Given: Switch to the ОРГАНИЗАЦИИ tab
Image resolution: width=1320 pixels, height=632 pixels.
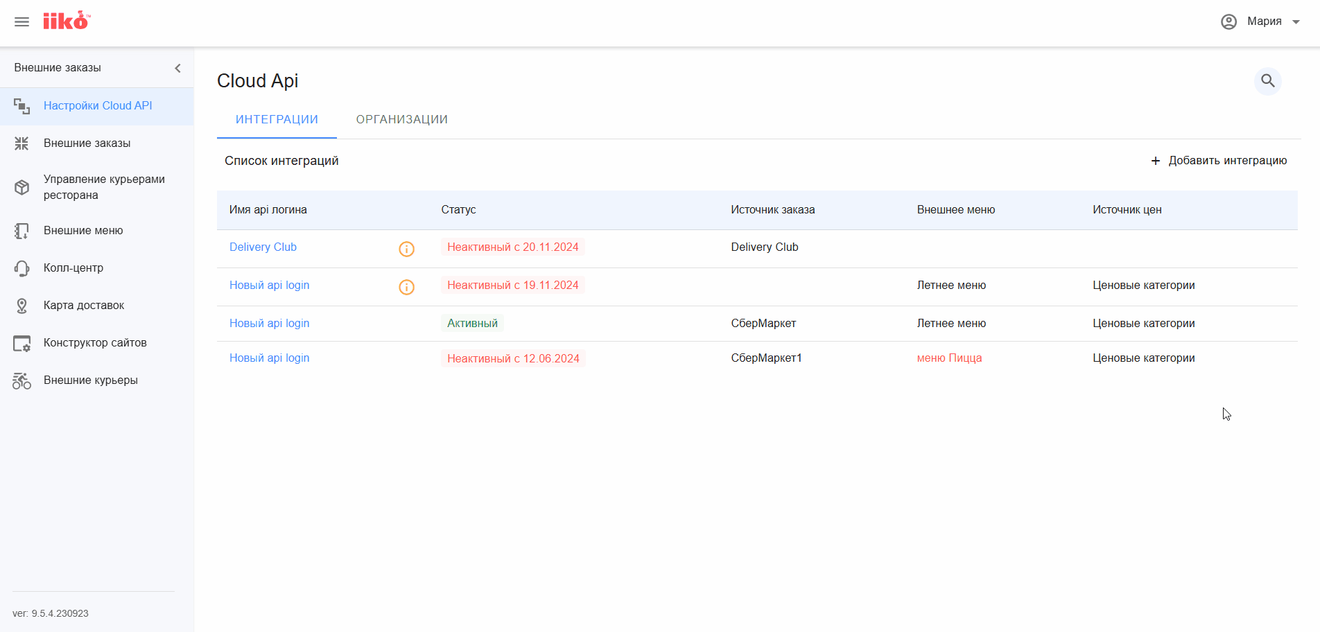Looking at the screenshot, I should point(402,119).
